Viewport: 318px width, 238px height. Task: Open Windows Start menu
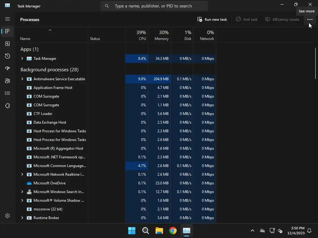coord(132,231)
